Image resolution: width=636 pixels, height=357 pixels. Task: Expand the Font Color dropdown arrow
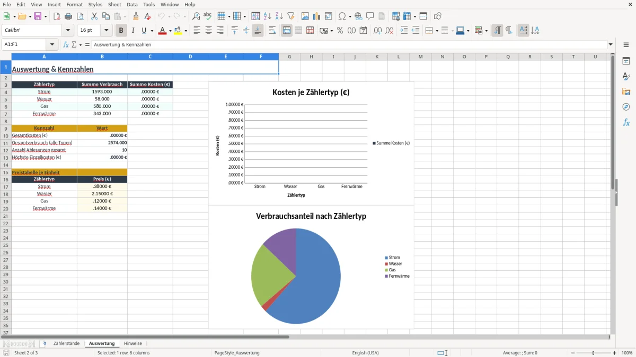(x=170, y=31)
